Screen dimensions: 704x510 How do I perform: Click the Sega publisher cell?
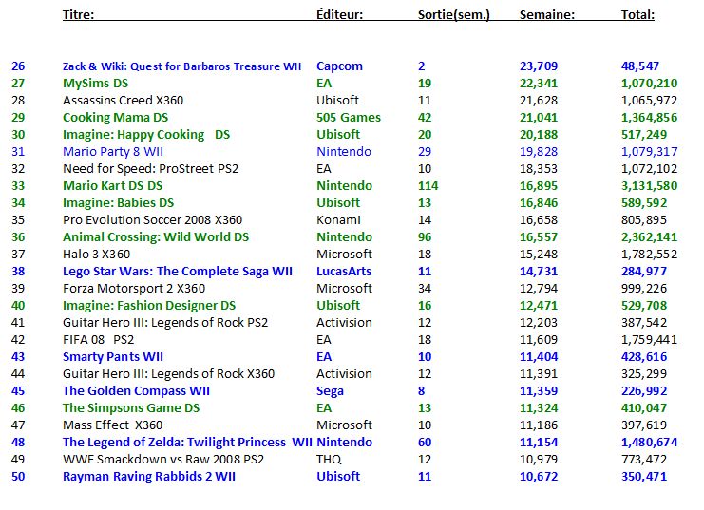(330, 391)
